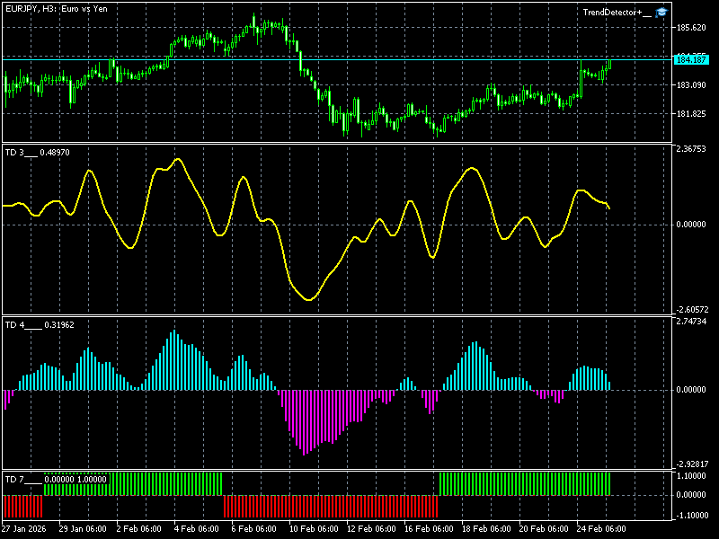Click the 183.090 price scale label
This screenshot has height=539, width=719.
tap(691, 85)
